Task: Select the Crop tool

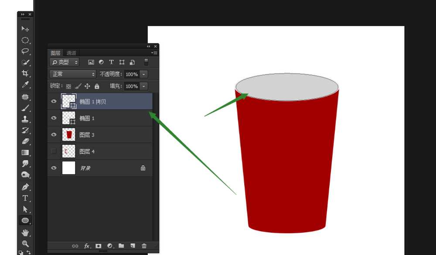Action: tap(25, 74)
